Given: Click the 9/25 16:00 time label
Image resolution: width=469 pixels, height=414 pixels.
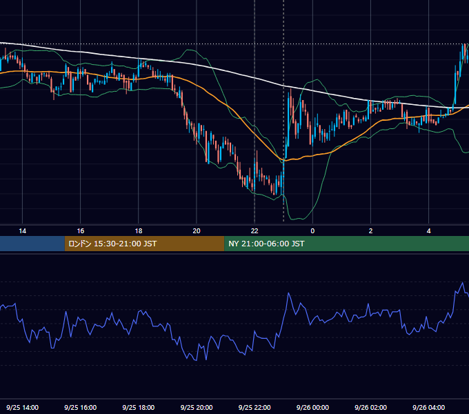Looking at the screenshot, I should tap(81, 407).
